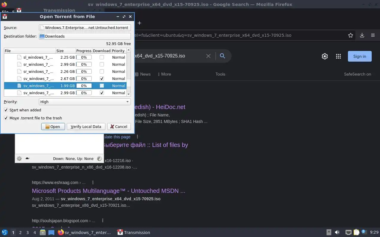Screen dimensions: 380x237
Task: Cancel the Open Torrent dialog
Action: (119, 126)
